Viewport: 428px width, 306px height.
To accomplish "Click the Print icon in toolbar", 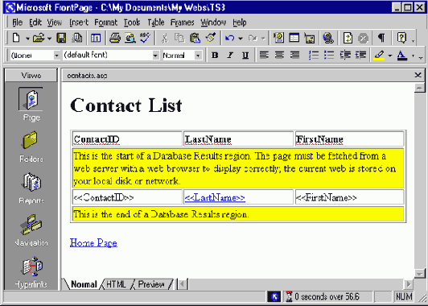I will tap(115, 38).
